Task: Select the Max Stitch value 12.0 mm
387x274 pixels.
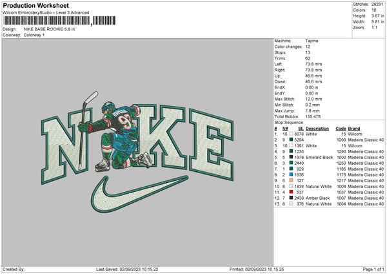Action: click(313, 99)
